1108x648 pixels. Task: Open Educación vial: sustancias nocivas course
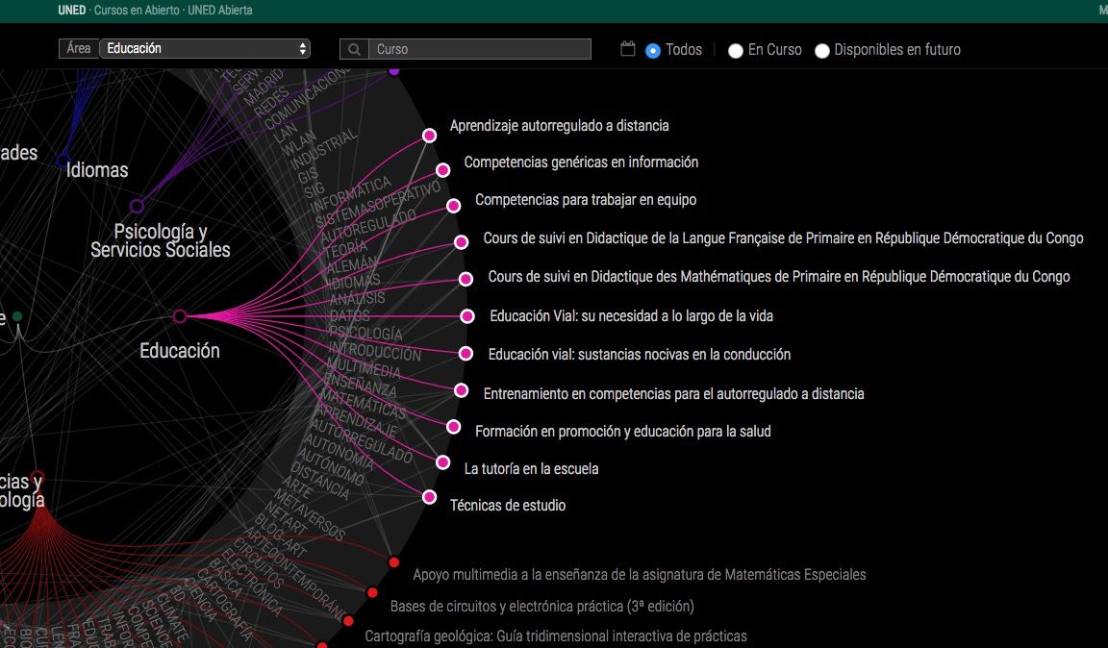coord(640,354)
